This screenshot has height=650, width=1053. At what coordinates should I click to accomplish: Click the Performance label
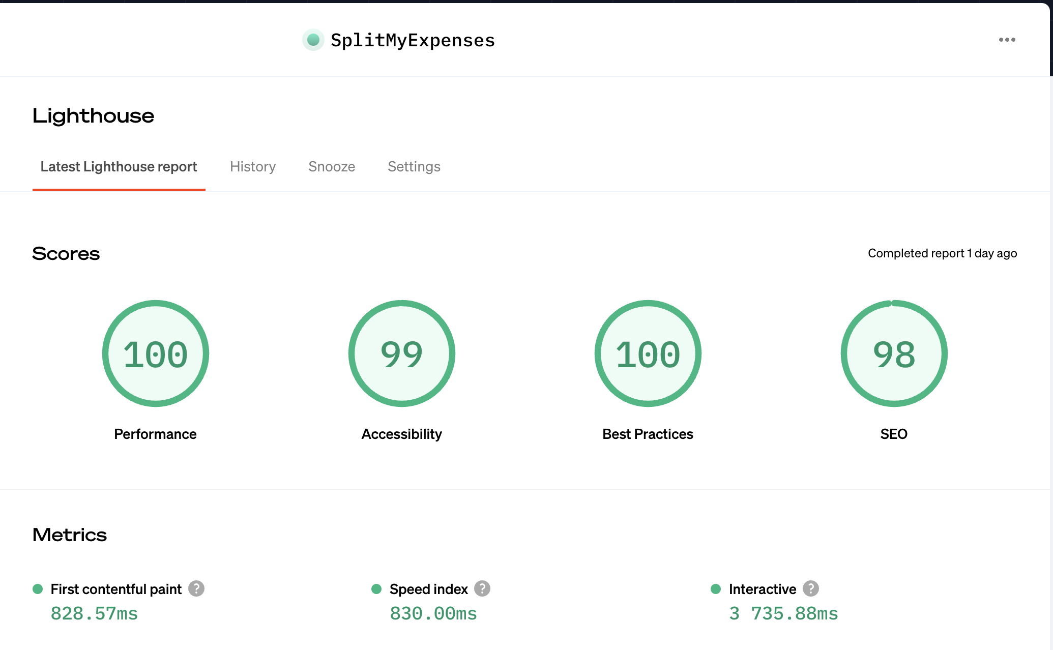[155, 434]
